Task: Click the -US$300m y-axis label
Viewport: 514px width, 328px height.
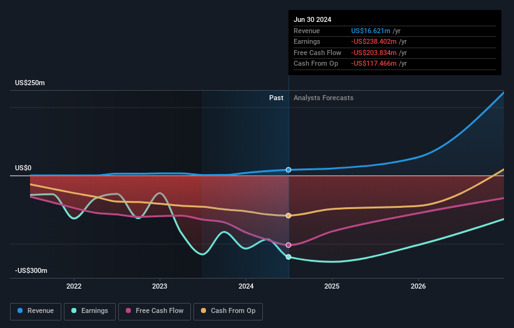Action: (x=31, y=270)
